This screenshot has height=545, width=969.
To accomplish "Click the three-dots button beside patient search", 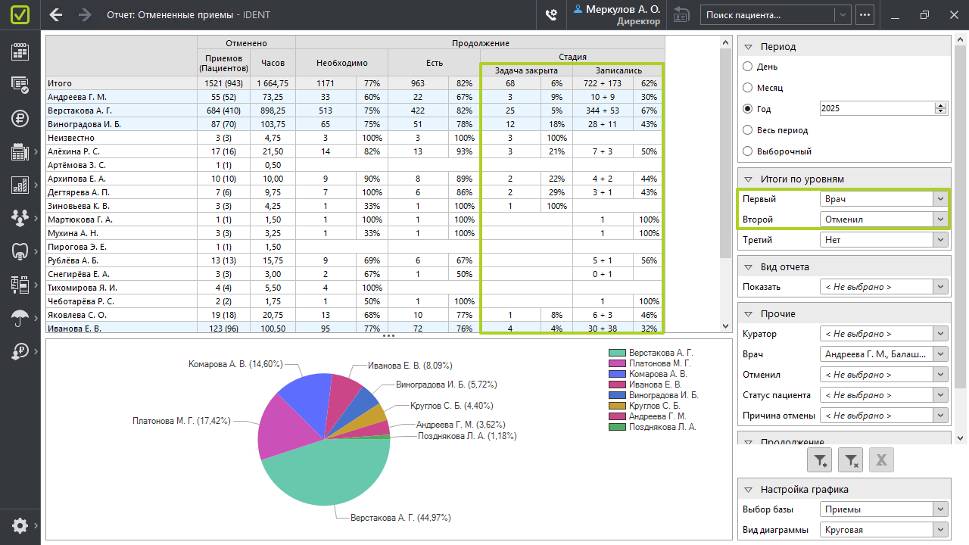I will click(x=865, y=15).
